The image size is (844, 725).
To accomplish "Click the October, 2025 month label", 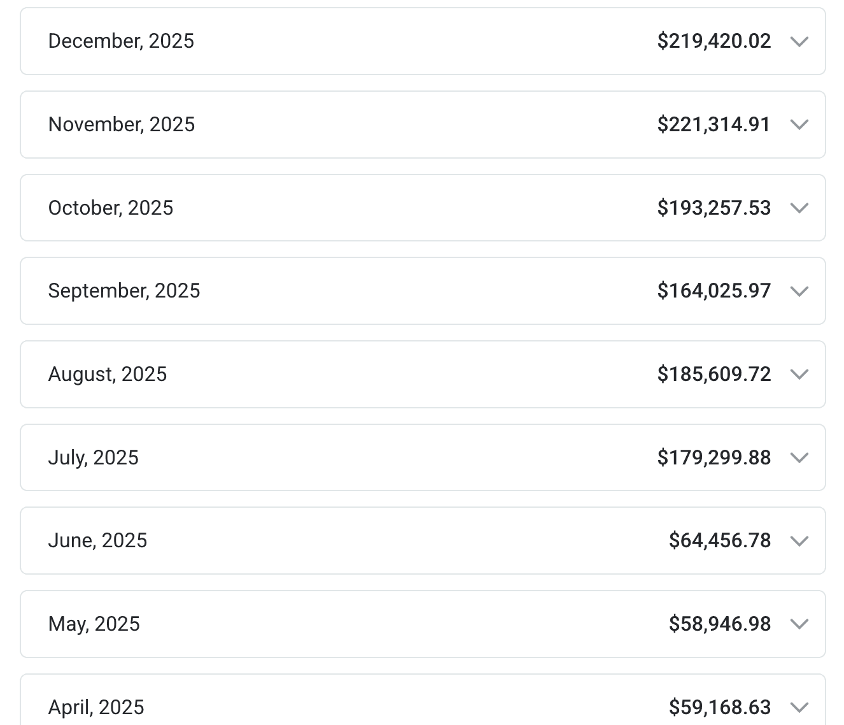I will tap(111, 208).
